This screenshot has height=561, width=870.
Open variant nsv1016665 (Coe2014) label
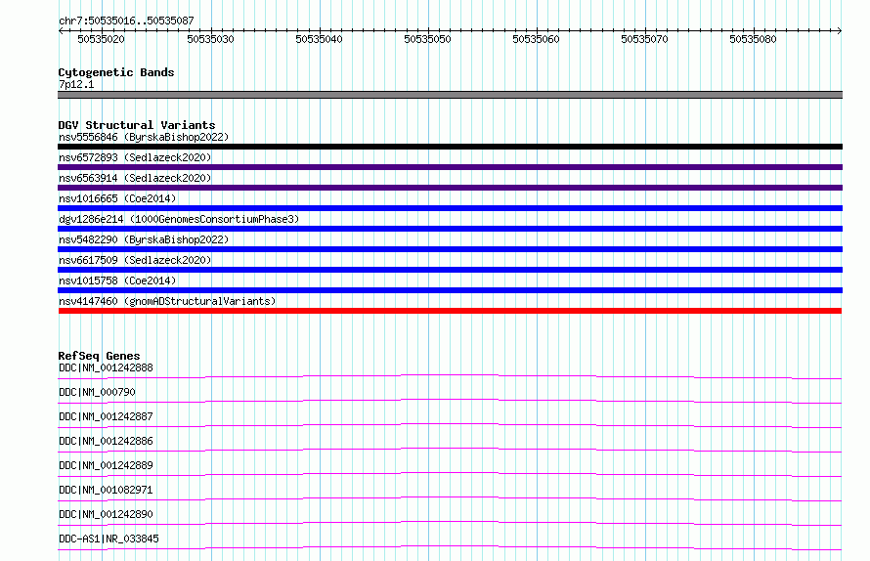point(117,198)
